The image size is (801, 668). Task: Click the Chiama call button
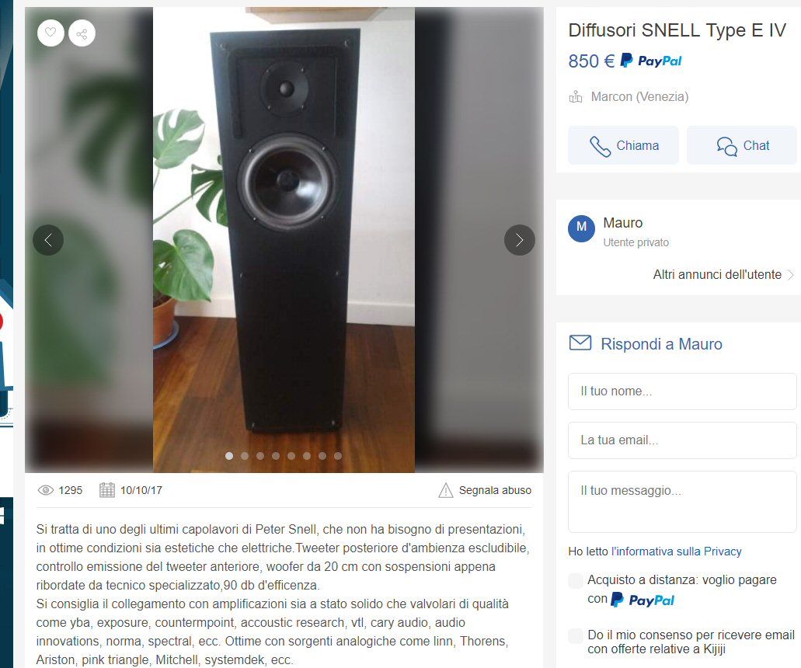[x=623, y=145]
